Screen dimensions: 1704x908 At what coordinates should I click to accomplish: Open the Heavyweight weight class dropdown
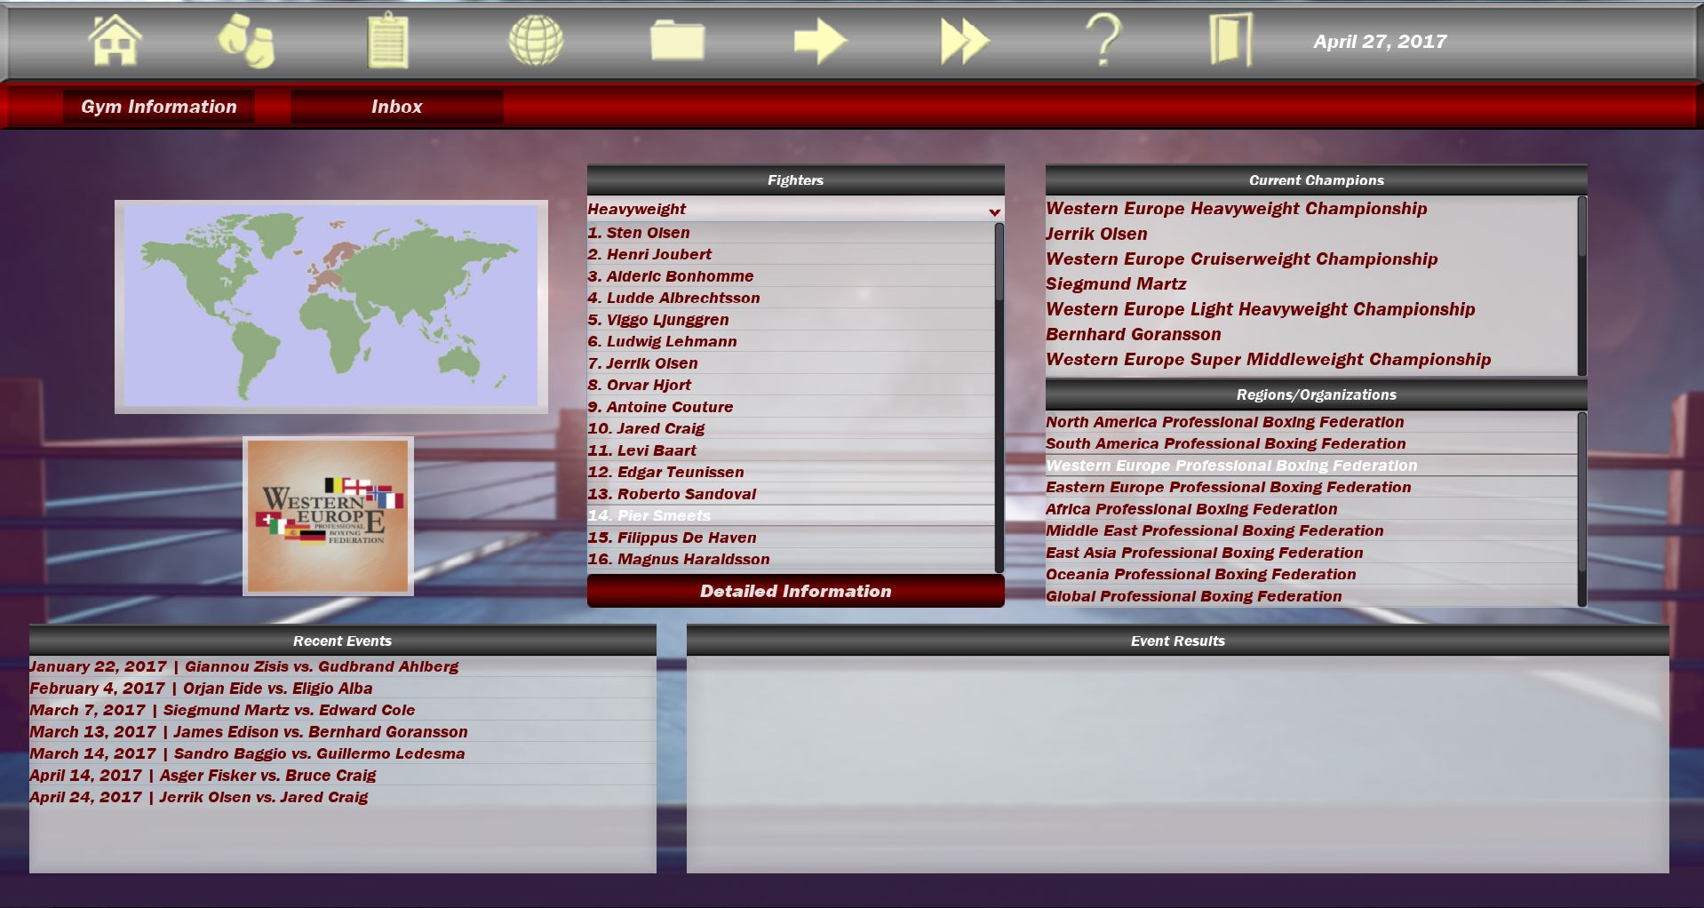pos(793,209)
